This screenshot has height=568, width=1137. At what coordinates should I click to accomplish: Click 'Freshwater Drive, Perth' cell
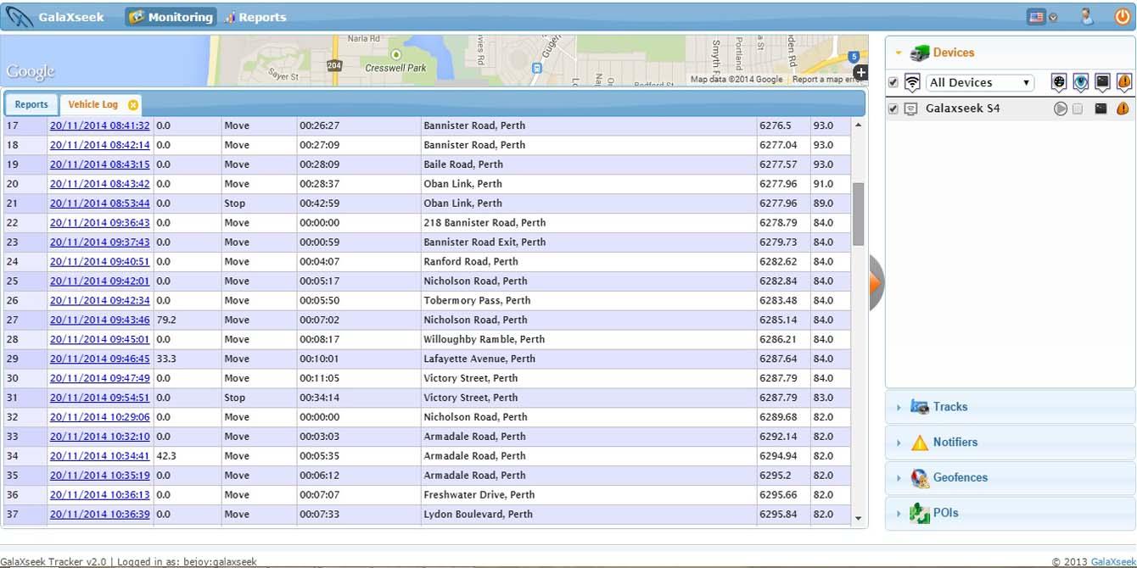tap(589, 495)
